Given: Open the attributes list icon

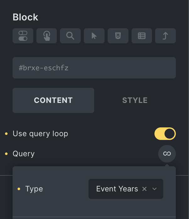Looking at the screenshot, I should [142, 36].
